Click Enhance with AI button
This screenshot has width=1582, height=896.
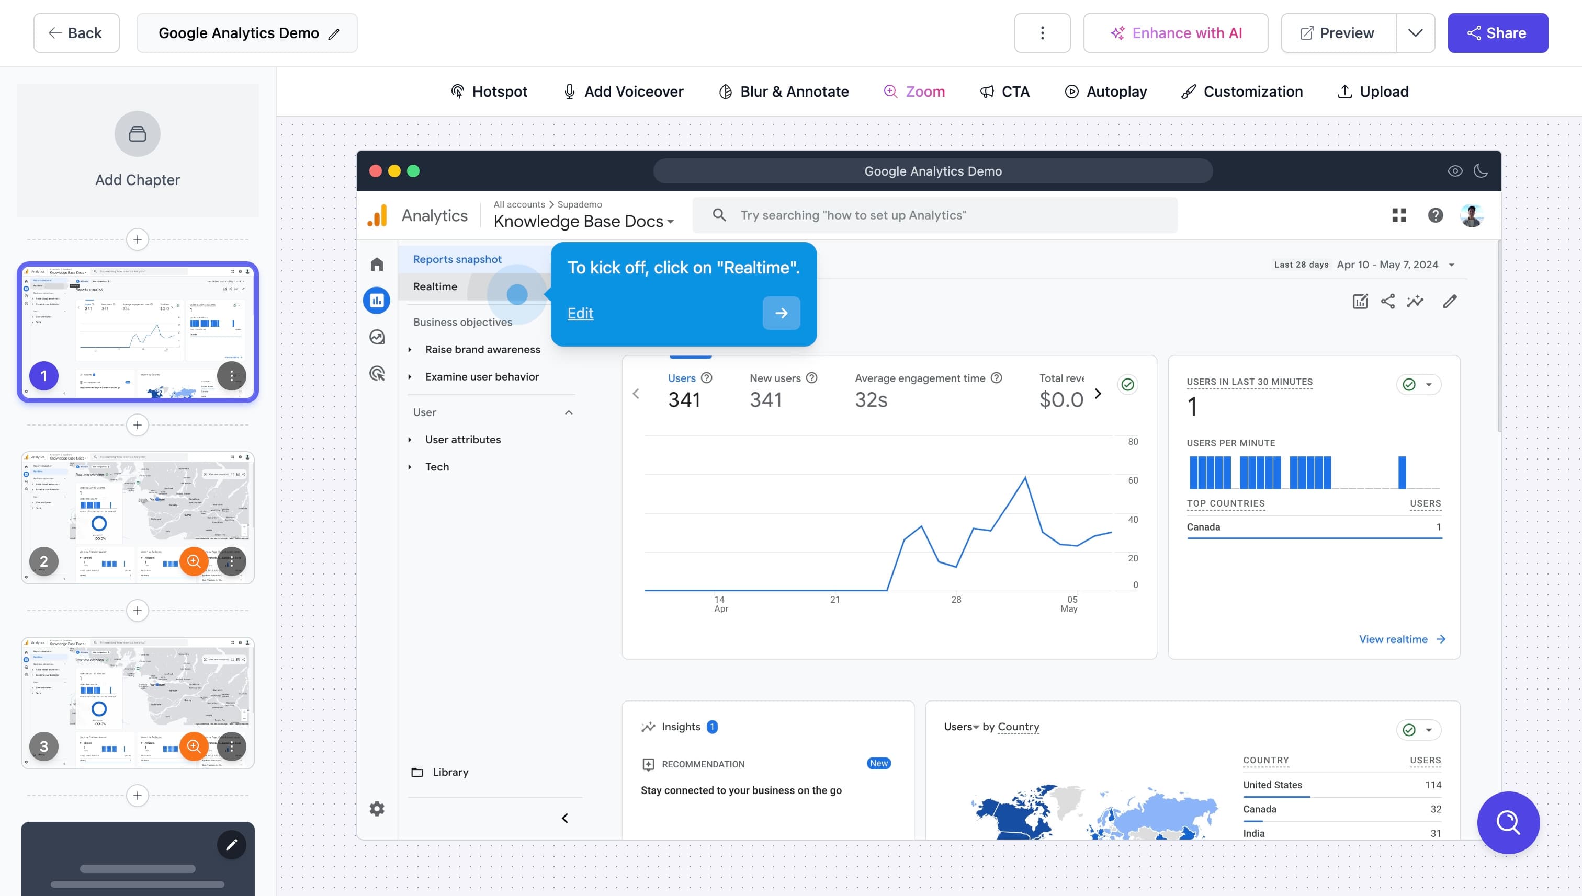[1176, 33]
